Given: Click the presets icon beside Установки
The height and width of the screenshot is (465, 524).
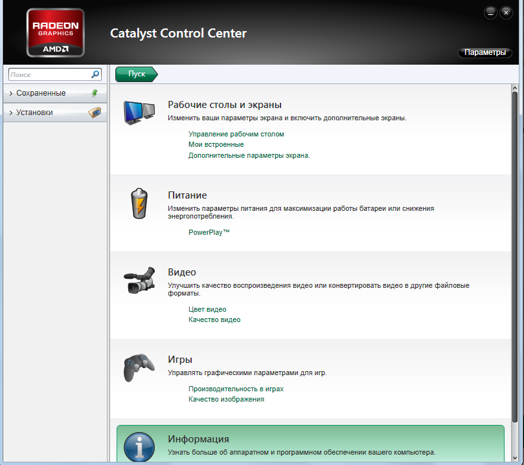Looking at the screenshot, I should 95,113.
